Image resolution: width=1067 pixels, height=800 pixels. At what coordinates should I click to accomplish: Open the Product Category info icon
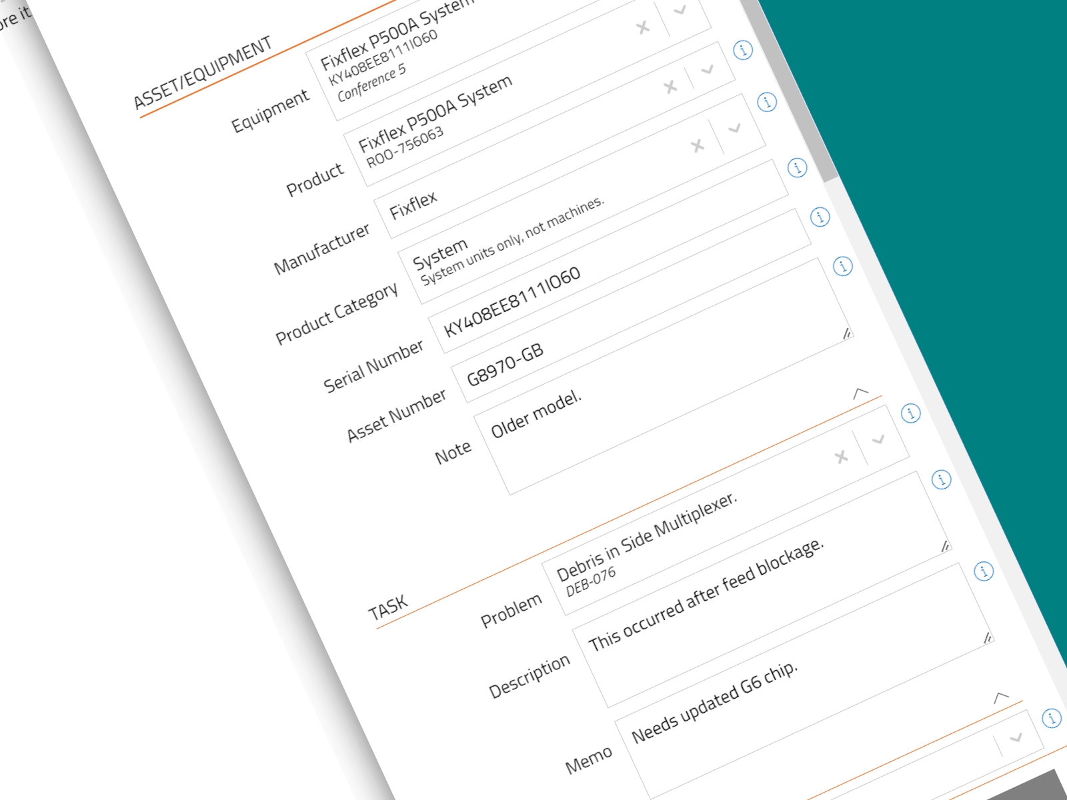(x=768, y=102)
